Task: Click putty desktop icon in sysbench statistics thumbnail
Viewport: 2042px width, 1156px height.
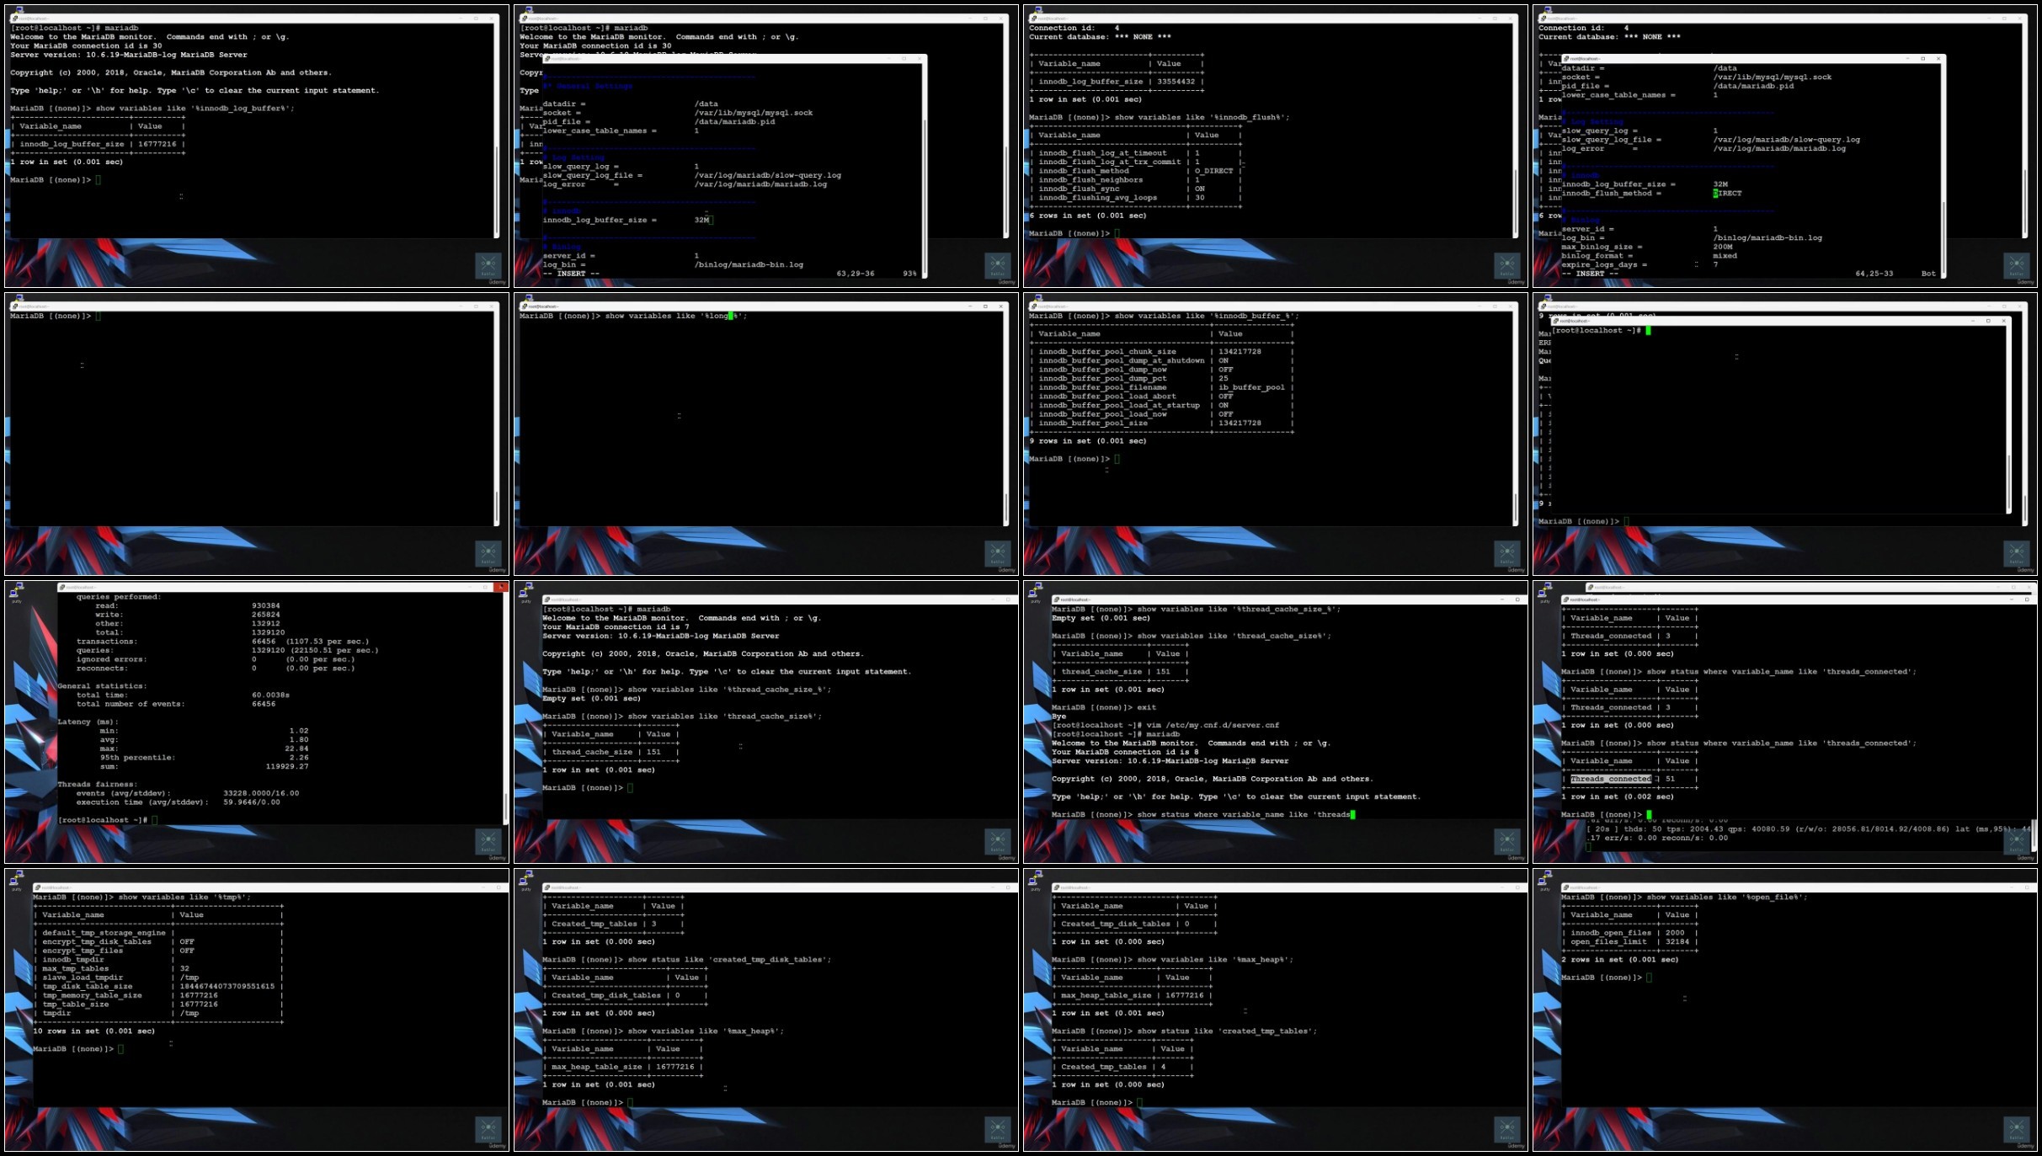Action: [16, 592]
